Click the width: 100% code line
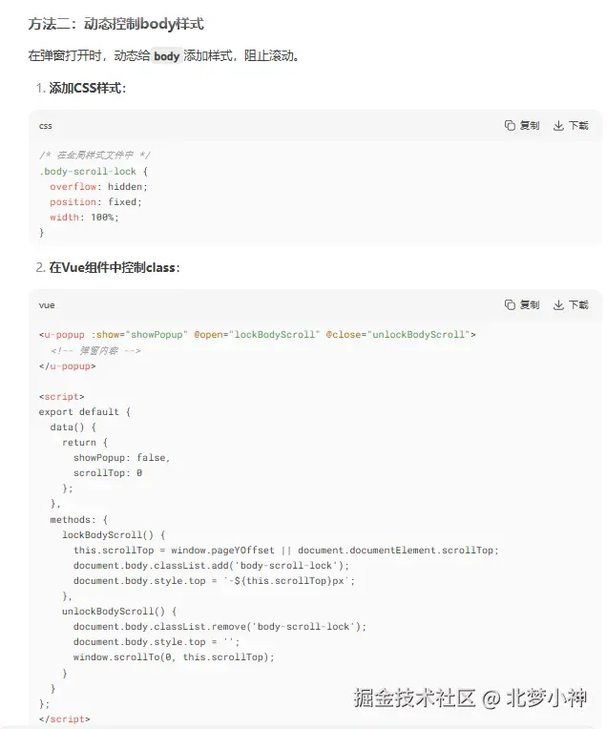Screen dimensions: 607x729 click(84, 217)
